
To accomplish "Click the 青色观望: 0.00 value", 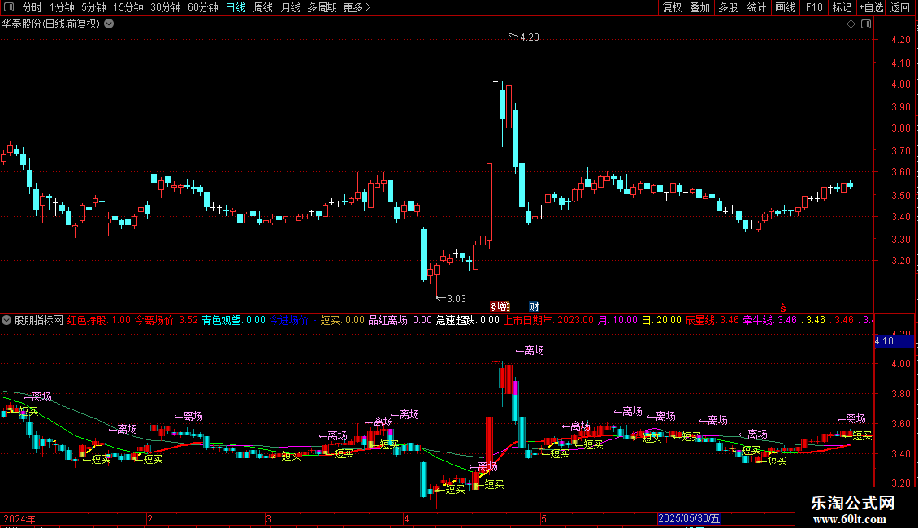I will [234, 320].
